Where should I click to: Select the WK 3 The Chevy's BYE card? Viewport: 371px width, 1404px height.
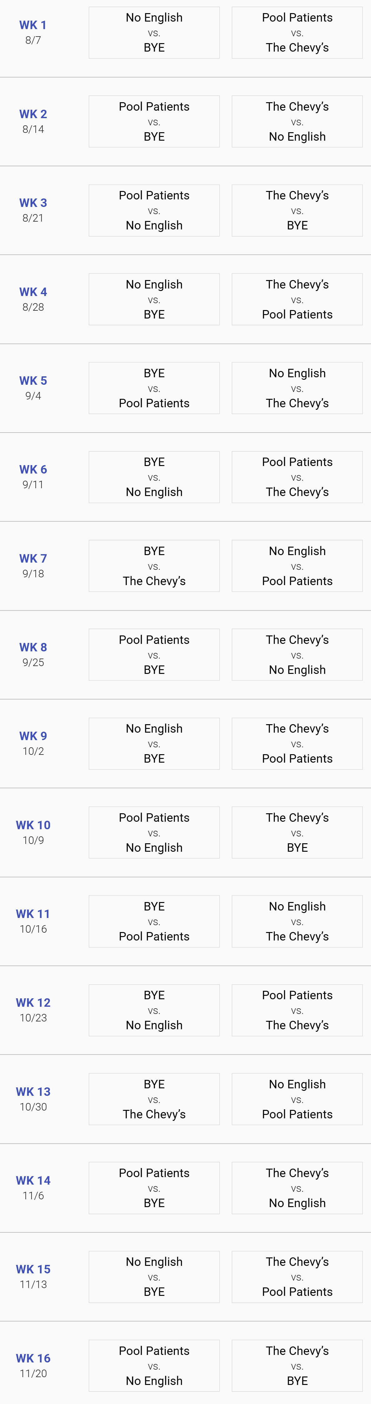click(297, 210)
